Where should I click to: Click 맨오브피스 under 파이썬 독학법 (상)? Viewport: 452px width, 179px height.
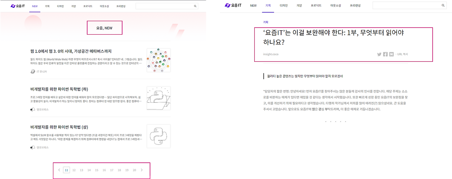point(43,147)
